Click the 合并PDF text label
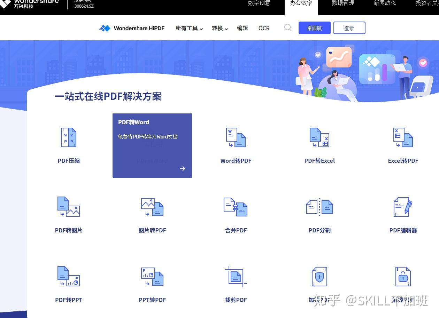 [x=236, y=230]
